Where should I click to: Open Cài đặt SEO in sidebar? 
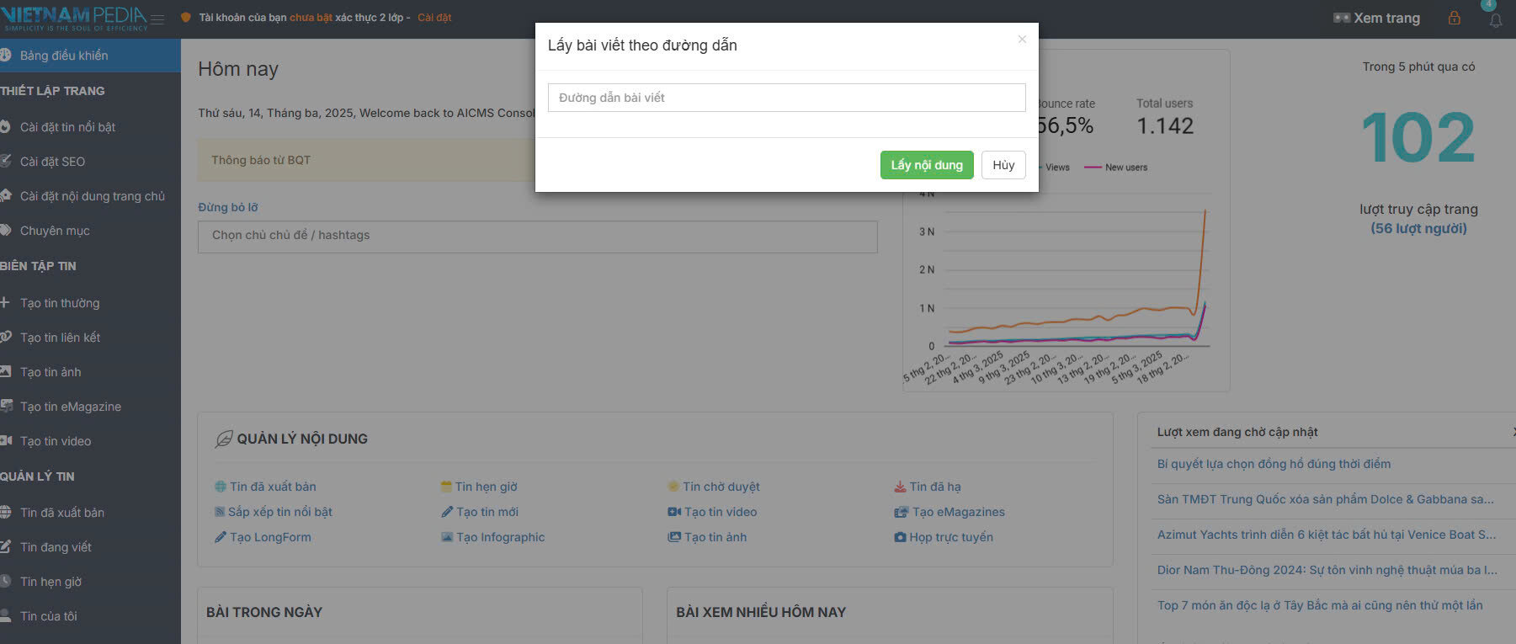(x=52, y=162)
